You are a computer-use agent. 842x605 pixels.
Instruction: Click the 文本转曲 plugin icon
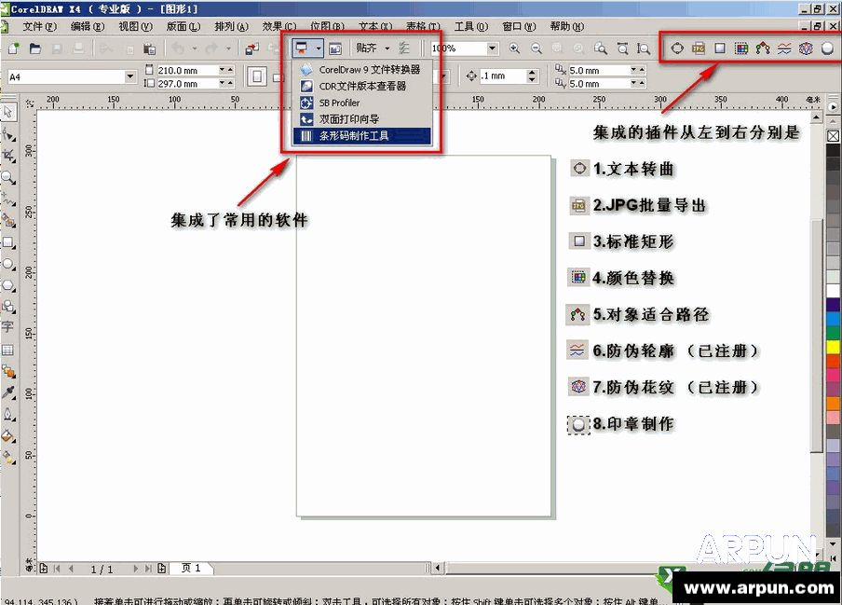point(677,48)
